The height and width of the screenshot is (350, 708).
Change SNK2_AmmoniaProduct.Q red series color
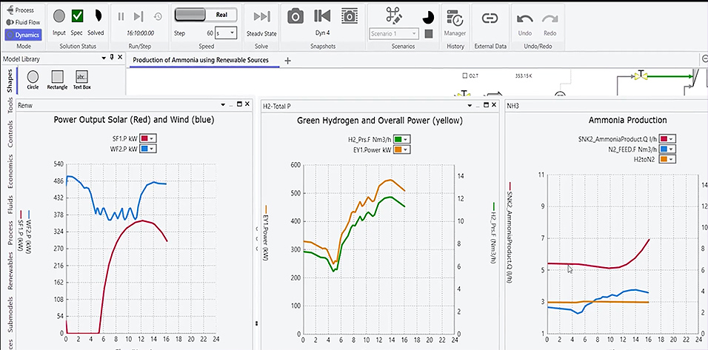pyautogui.click(x=667, y=138)
